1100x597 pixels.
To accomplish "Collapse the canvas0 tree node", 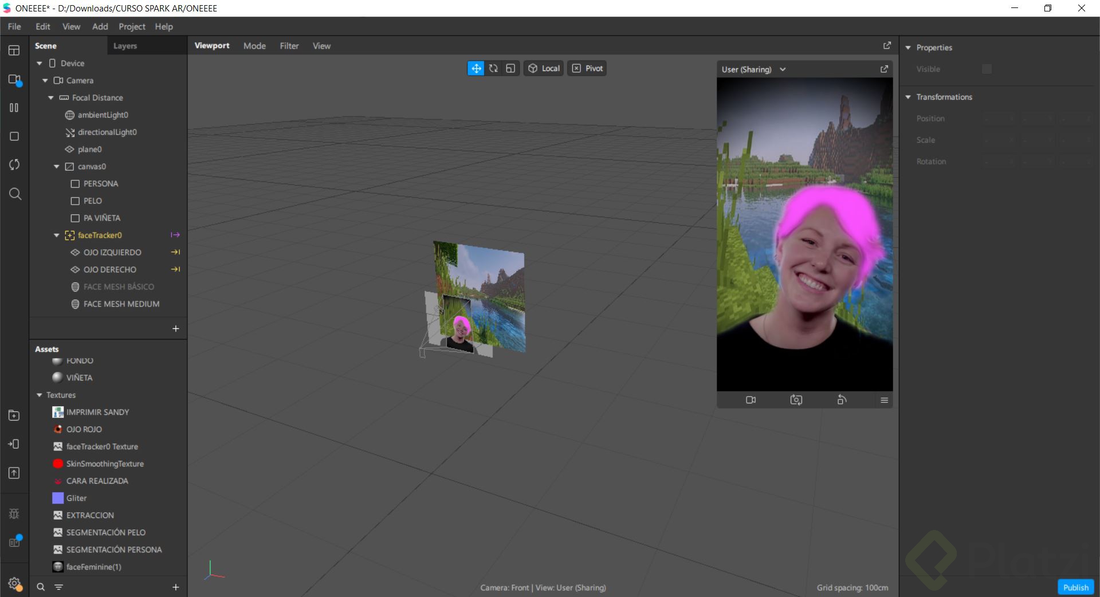I will pyautogui.click(x=57, y=167).
